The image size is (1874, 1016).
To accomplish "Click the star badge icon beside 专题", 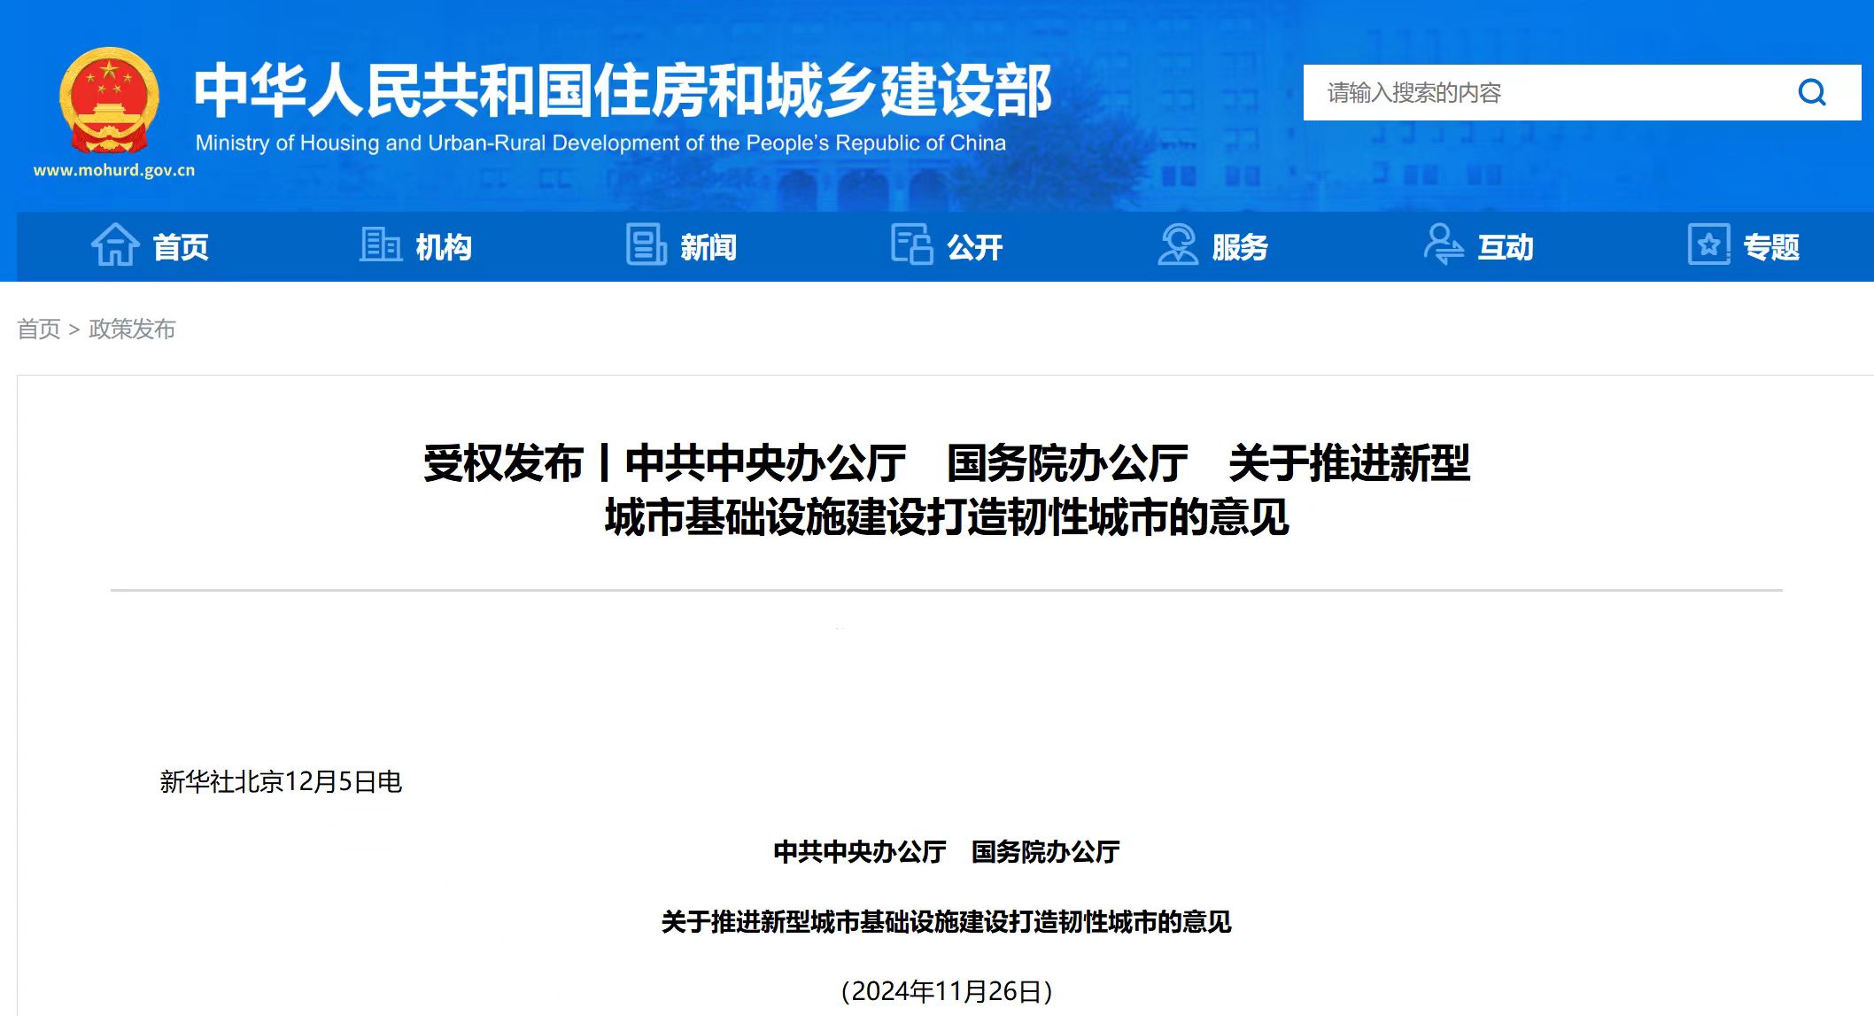I will (x=1709, y=244).
